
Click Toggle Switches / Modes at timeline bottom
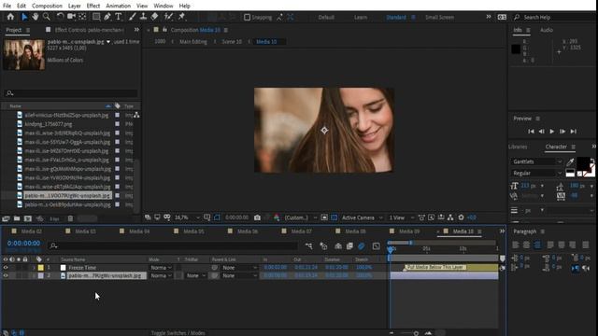click(178, 333)
